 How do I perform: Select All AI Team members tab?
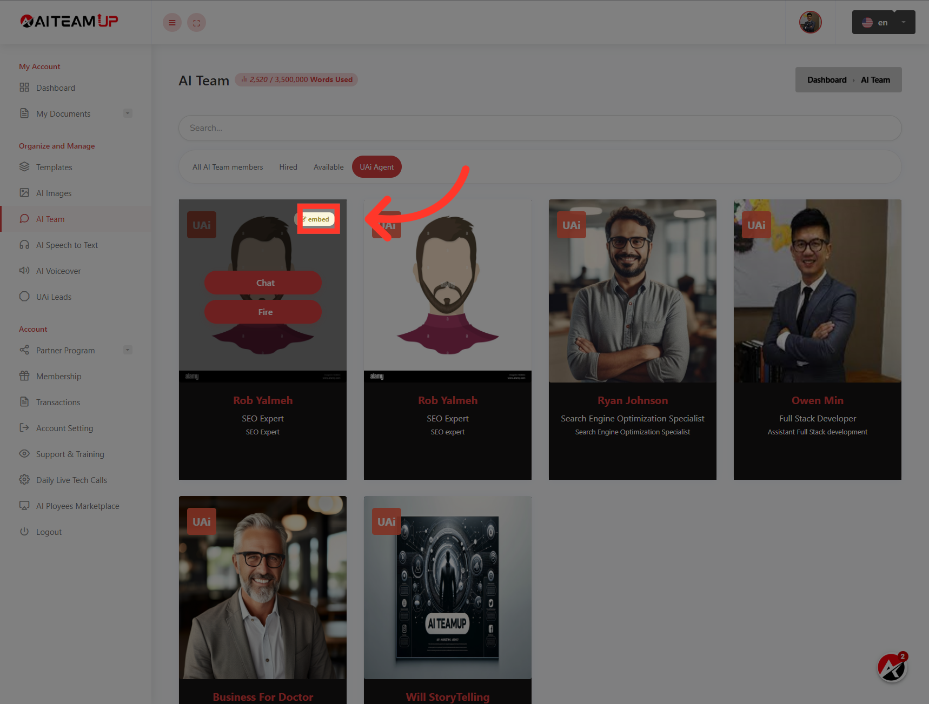pyautogui.click(x=228, y=167)
